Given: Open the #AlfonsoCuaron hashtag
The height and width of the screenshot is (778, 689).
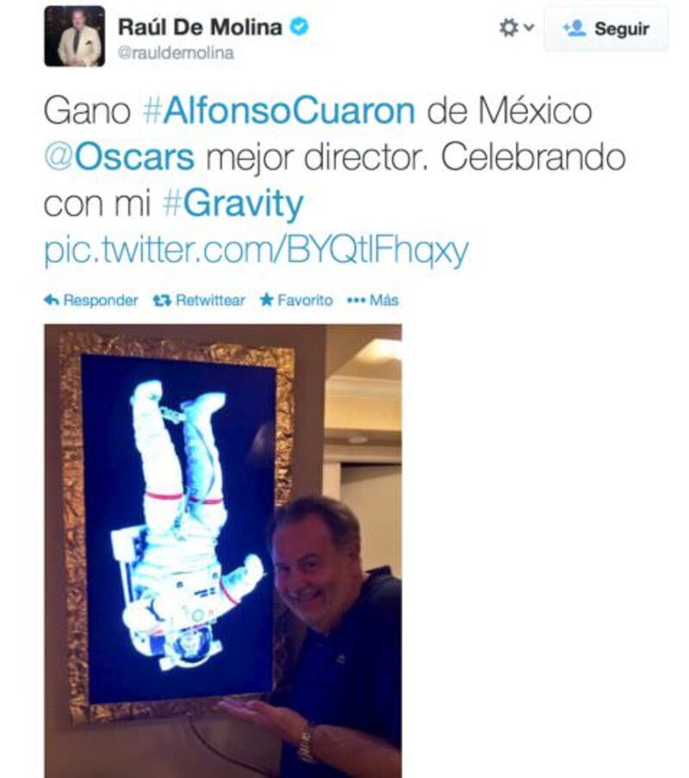Looking at the screenshot, I should click(279, 110).
